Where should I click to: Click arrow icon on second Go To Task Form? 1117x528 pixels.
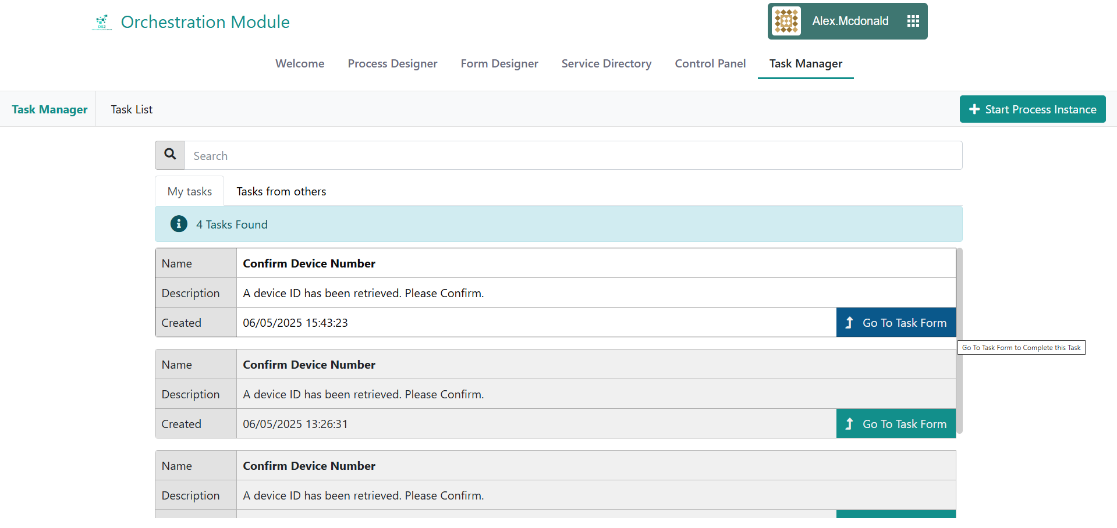pos(849,424)
